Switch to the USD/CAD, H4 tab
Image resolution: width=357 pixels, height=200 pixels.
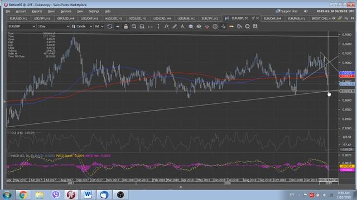click(x=162, y=18)
